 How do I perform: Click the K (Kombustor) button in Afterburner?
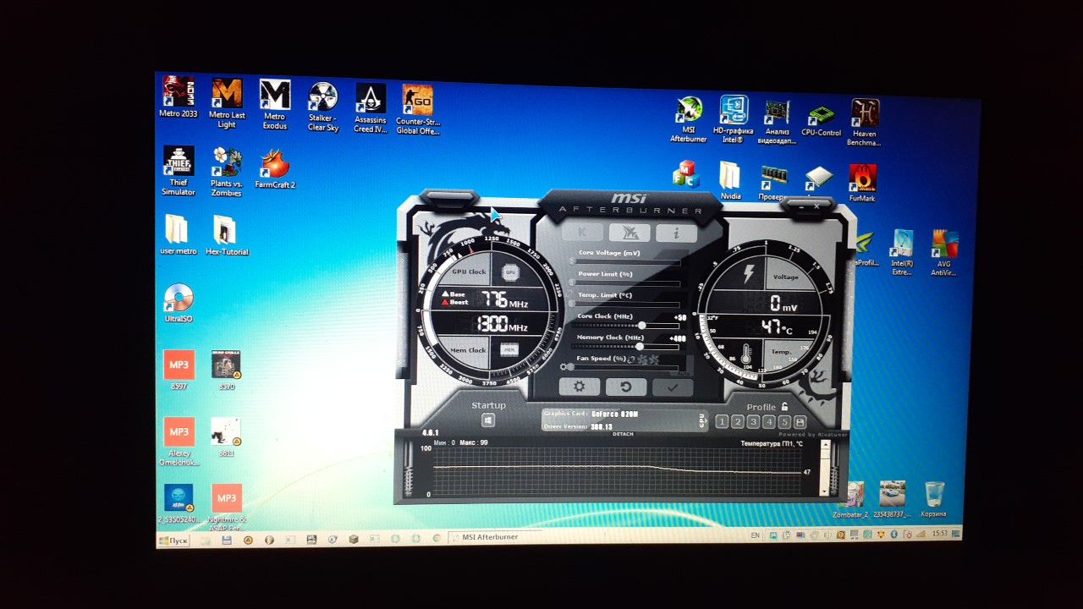[x=581, y=233]
